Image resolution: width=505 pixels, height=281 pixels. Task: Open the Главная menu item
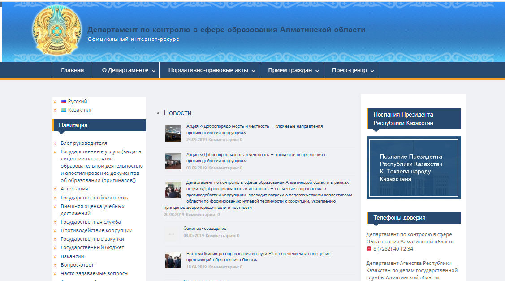tap(73, 70)
